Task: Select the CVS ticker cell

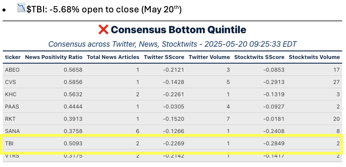Action: tap(10, 82)
